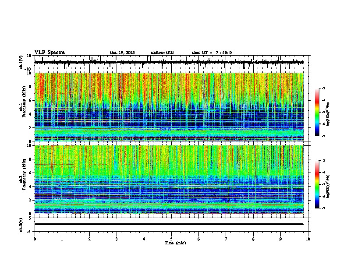Click time axis tick label '9'
347x268 pixels.
(x=280, y=239)
